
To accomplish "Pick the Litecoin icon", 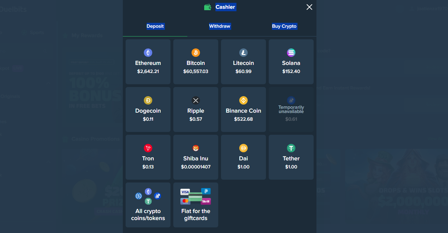I will pos(243,53).
